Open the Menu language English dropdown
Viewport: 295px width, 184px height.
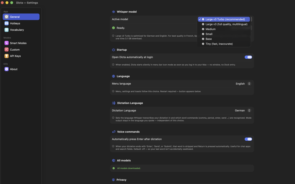tap(243, 84)
